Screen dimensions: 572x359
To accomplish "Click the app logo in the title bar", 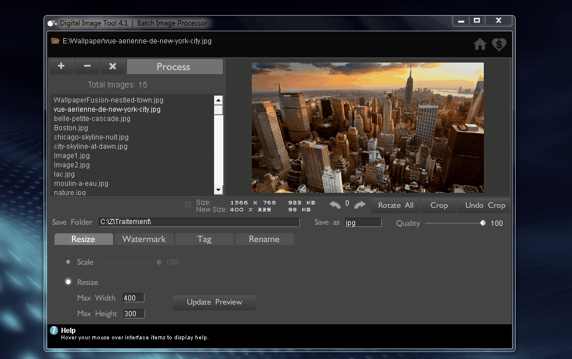I will [52, 23].
